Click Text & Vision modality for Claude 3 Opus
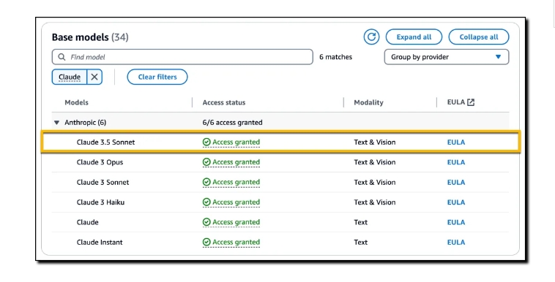This screenshot has width=555, height=282. [374, 162]
